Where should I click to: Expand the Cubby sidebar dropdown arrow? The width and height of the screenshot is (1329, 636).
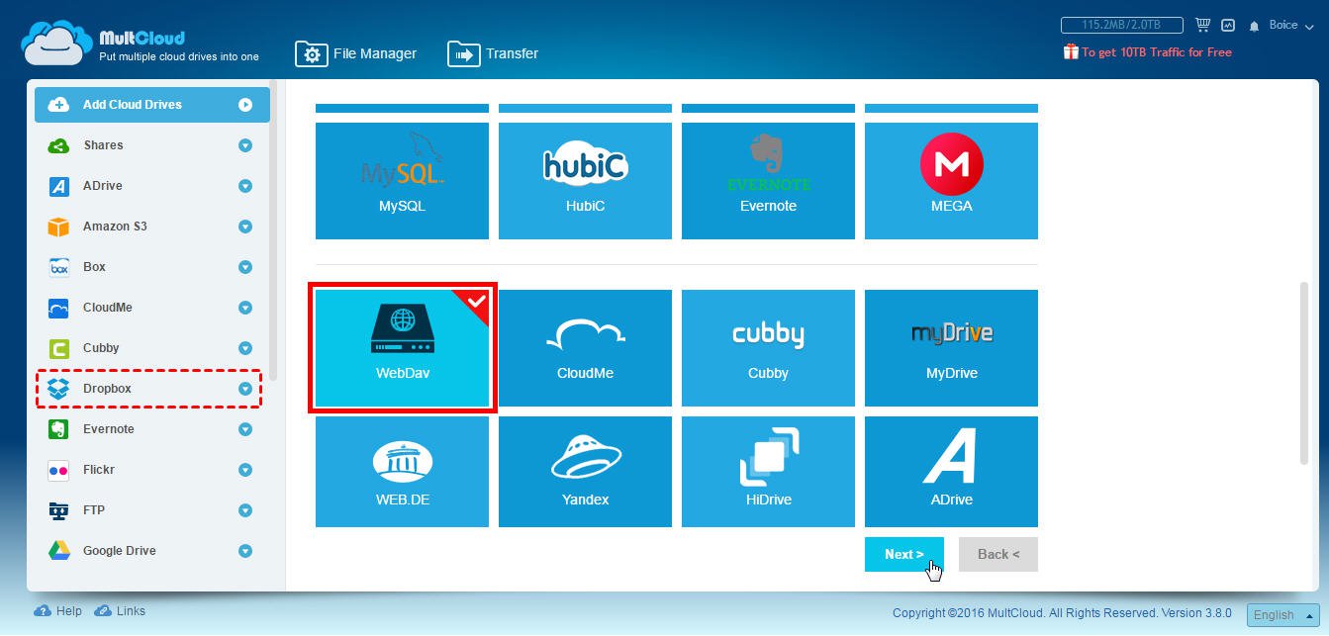pyautogui.click(x=245, y=348)
